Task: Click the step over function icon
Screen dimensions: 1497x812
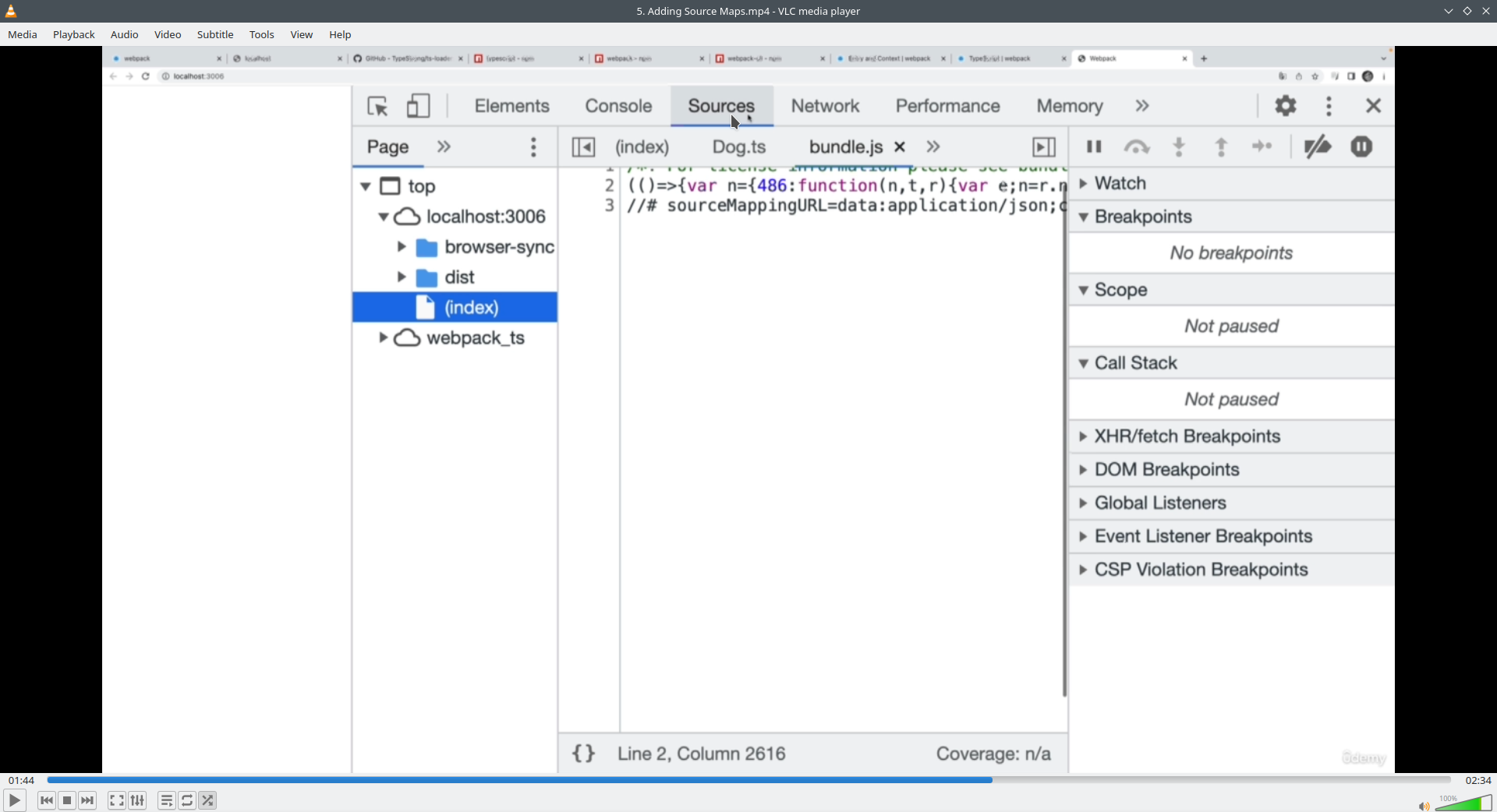Action: click(1137, 147)
